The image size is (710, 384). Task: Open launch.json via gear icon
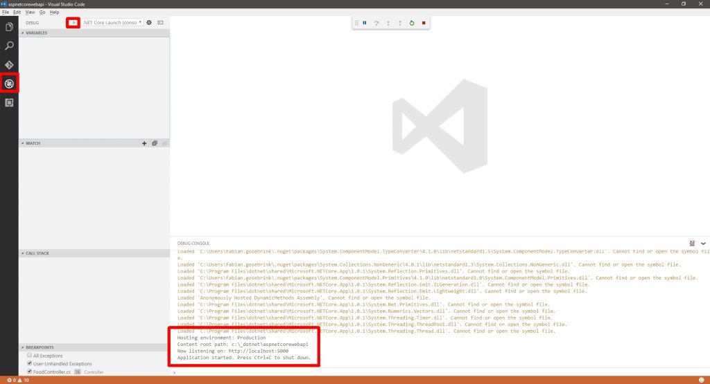(149, 23)
